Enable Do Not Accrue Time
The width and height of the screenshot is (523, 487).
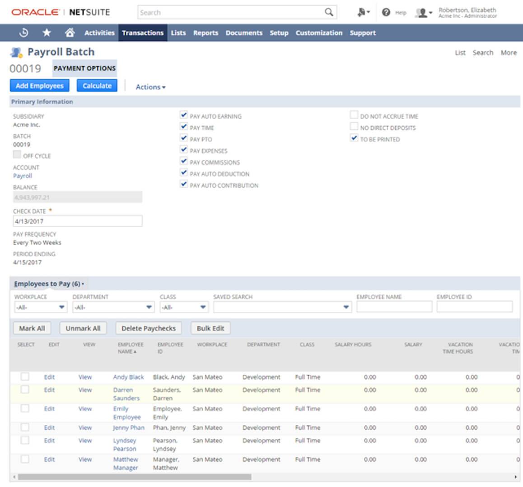(354, 115)
